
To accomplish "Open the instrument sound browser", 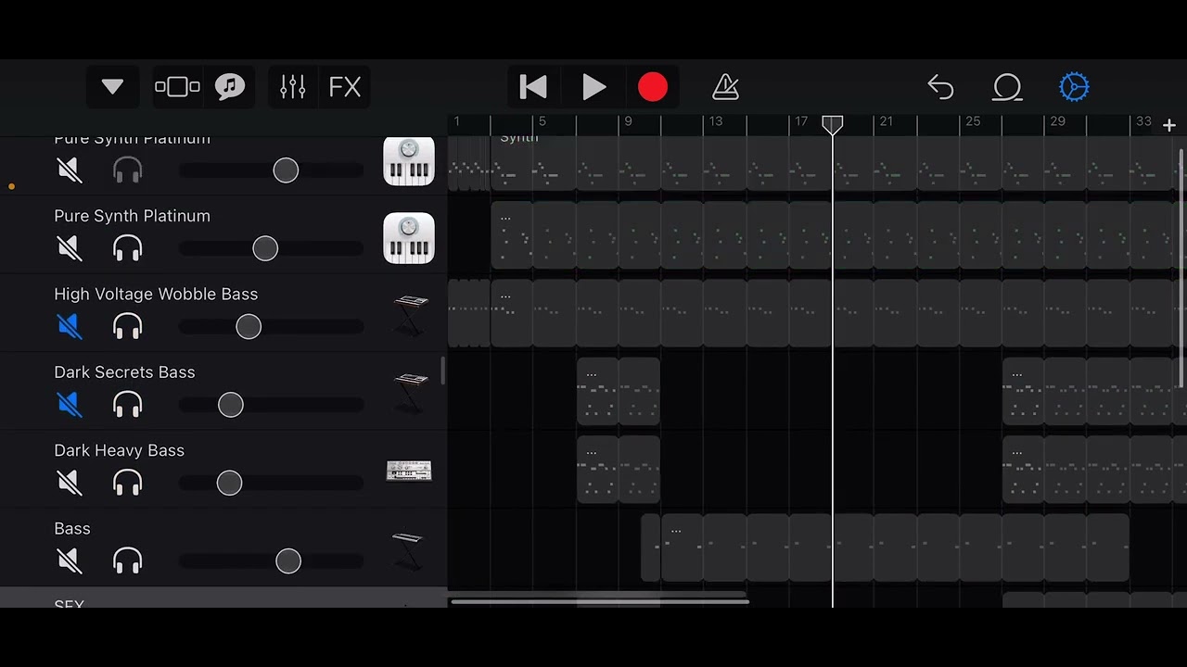I will coord(230,87).
